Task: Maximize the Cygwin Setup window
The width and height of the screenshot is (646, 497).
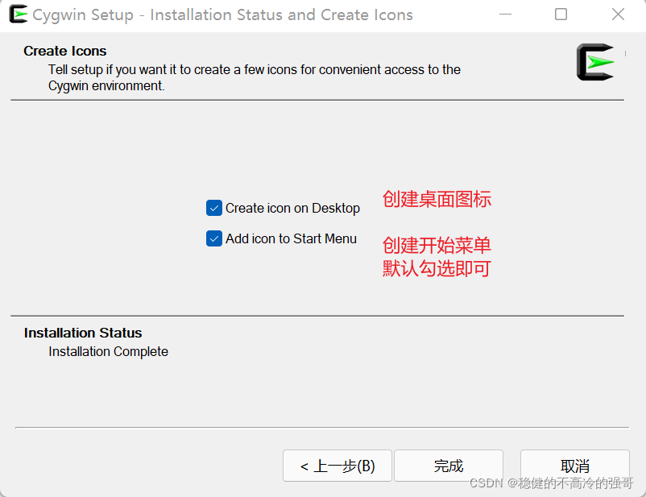Action: (x=561, y=14)
